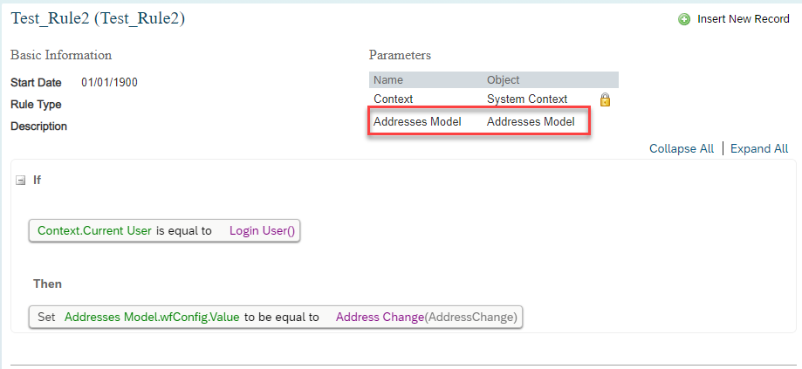The height and width of the screenshot is (369, 802).
Task: Click the Object column header in Parameters
Action: pos(503,80)
